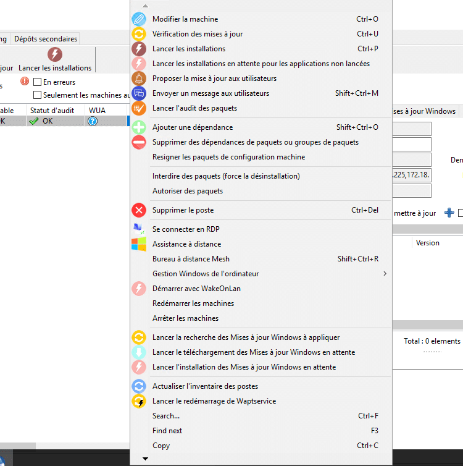Click the orange checklist icon for Lancer l'audit
The width and height of the screenshot is (463, 466).
coord(139,108)
